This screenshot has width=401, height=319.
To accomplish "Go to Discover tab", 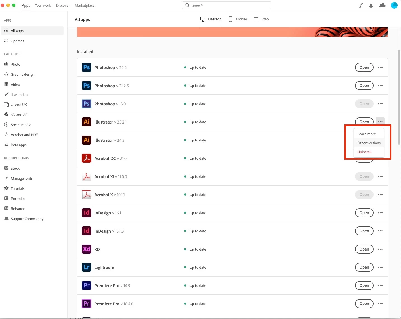I will pos(63,5).
